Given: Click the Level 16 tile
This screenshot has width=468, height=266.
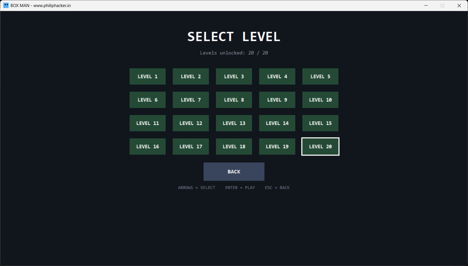Looking at the screenshot, I should 147,147.
